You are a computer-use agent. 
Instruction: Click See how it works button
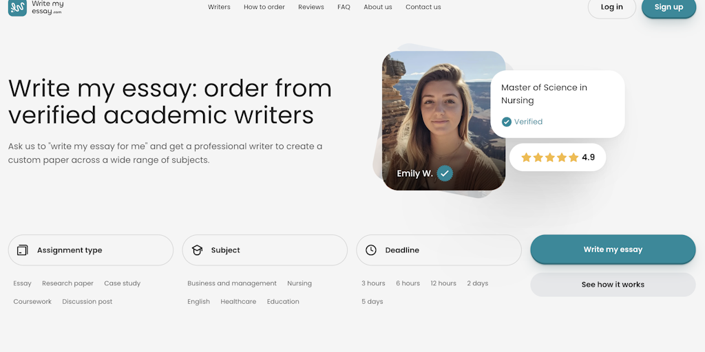(x=613, y=285)
